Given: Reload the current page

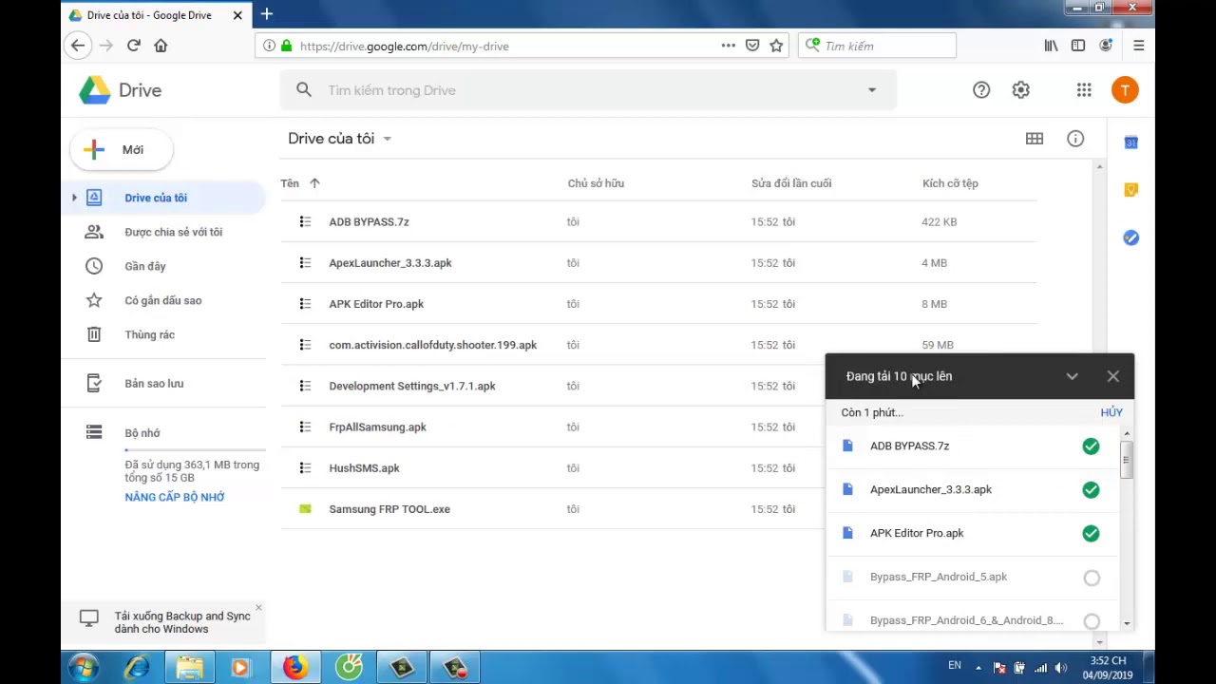Looking at the screenshot, I should coord(134,46).
